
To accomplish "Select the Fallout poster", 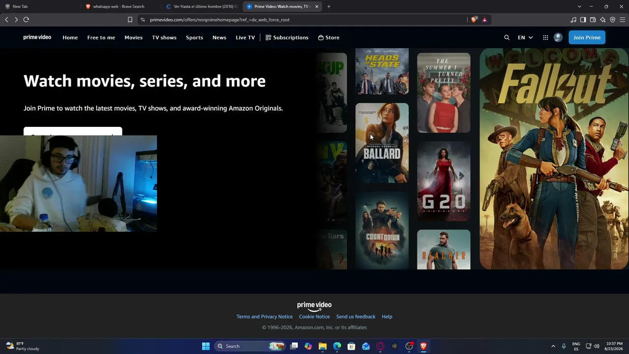I will [x=554, y=159].
